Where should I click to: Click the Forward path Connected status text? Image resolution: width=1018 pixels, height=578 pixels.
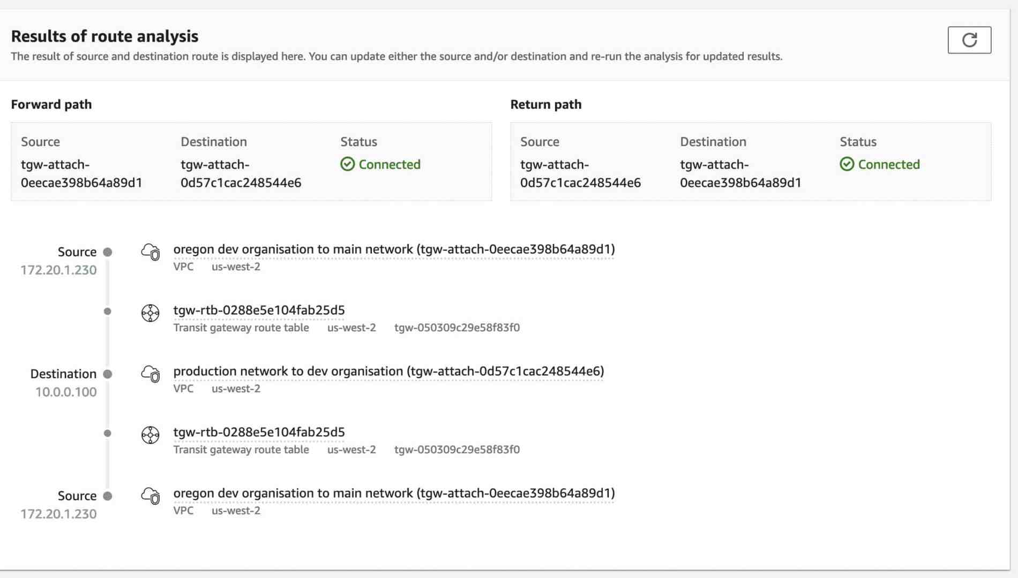[x=390, y=164]
